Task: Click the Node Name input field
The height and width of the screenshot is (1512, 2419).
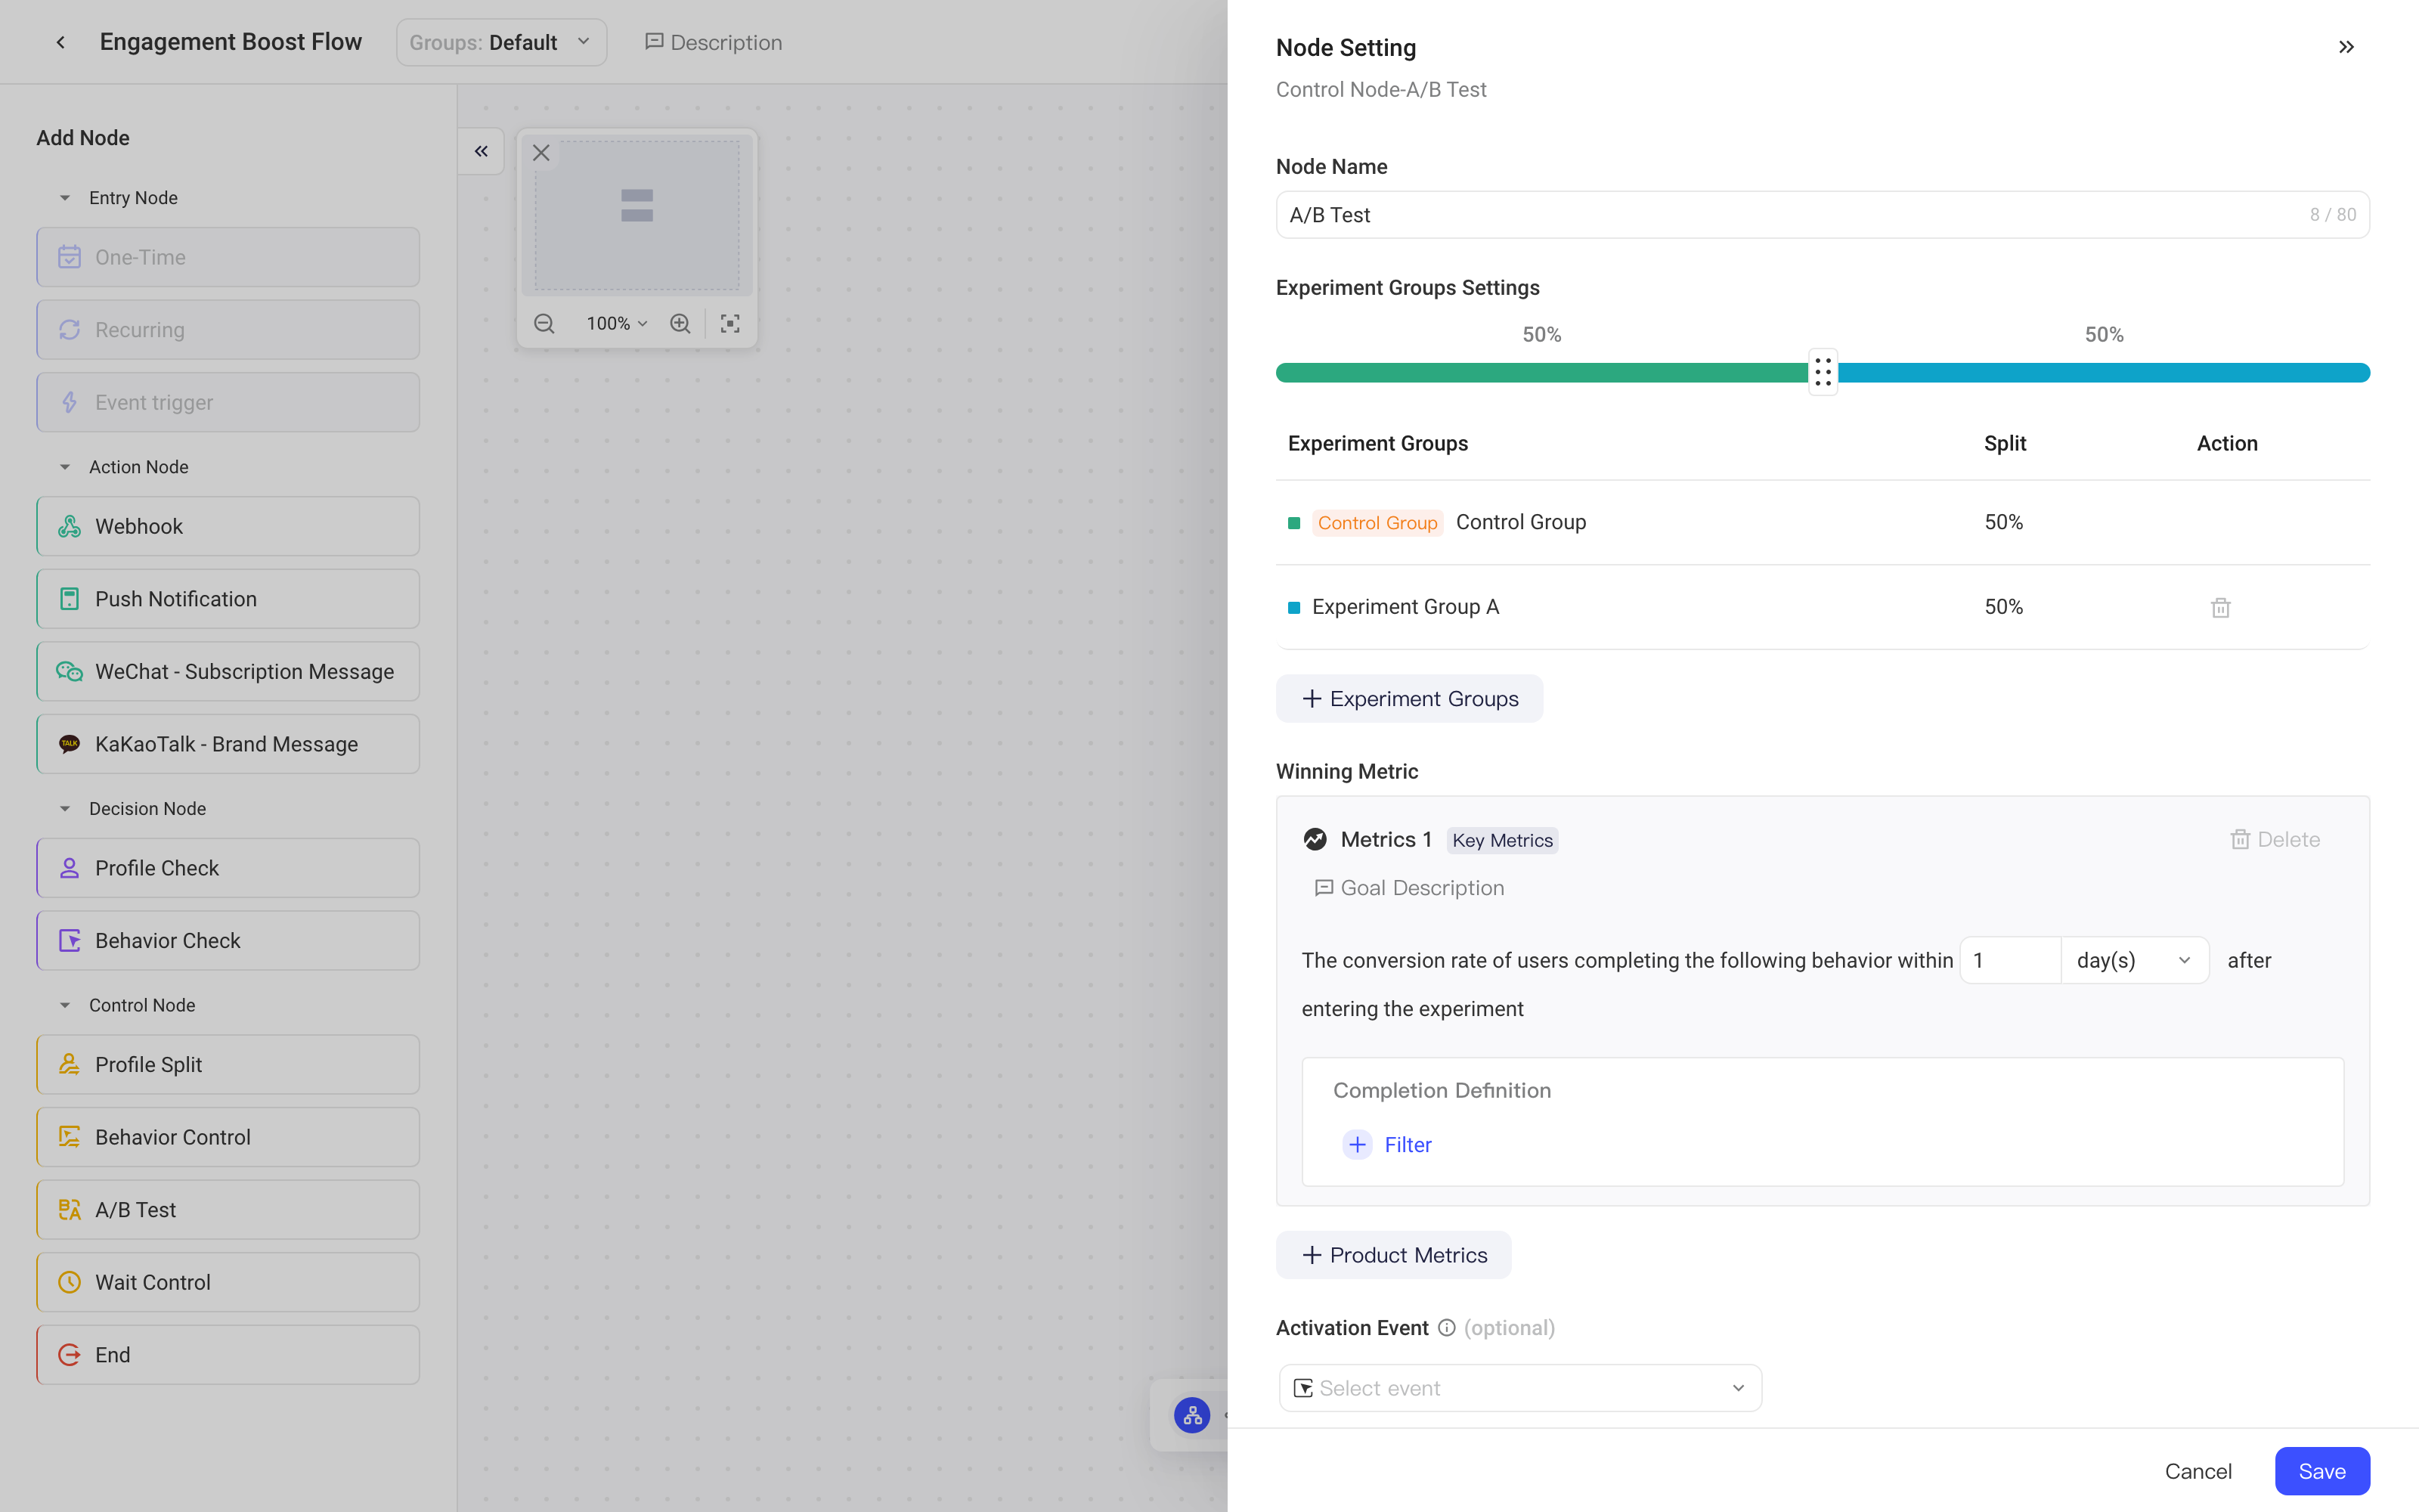Action: [x=1823, y=214]
